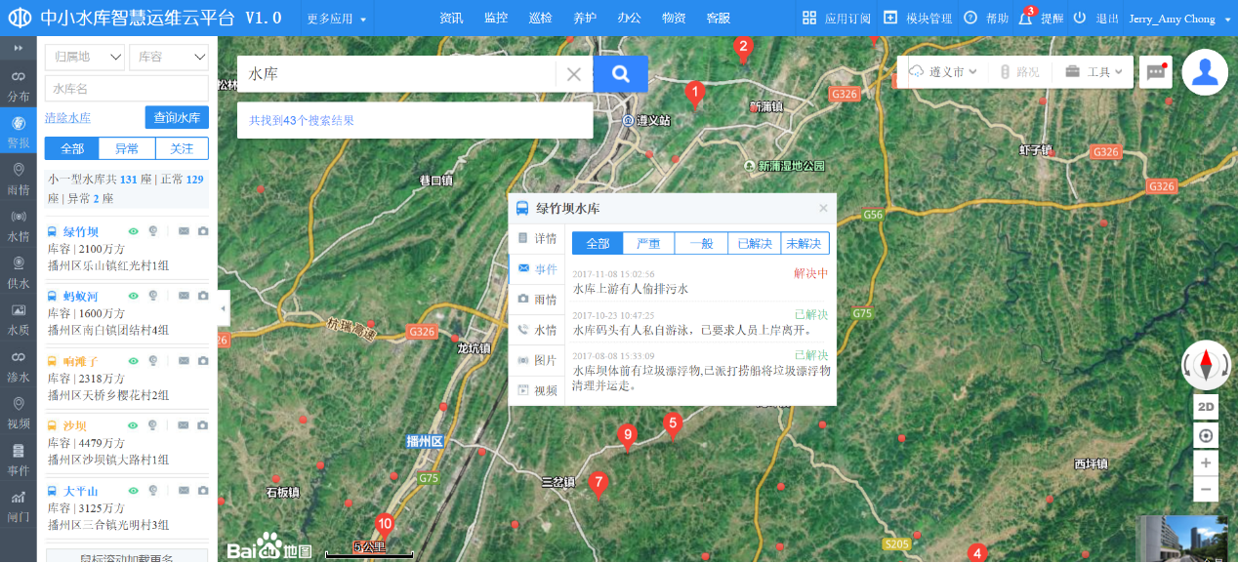The image size is (1238, 563).
Task: Click the 清除水库 link
Action: point(67,118)
